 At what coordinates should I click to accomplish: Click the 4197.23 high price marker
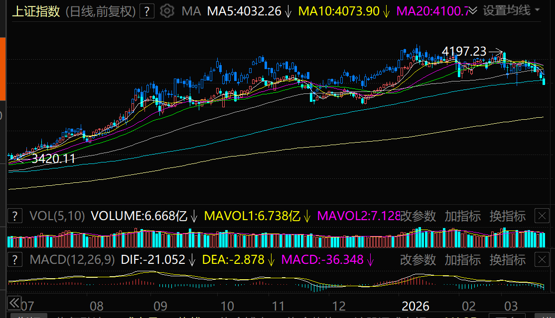[464, 51]
